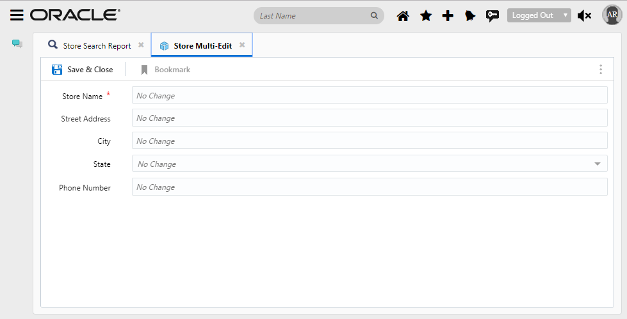This screenshot has width=627, height=319.
Task: Click the magnifier icon in search box
Action: (374, 15)
